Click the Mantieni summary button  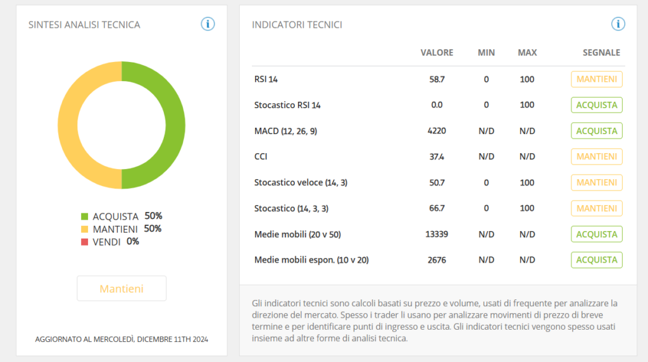pos(121,289)
